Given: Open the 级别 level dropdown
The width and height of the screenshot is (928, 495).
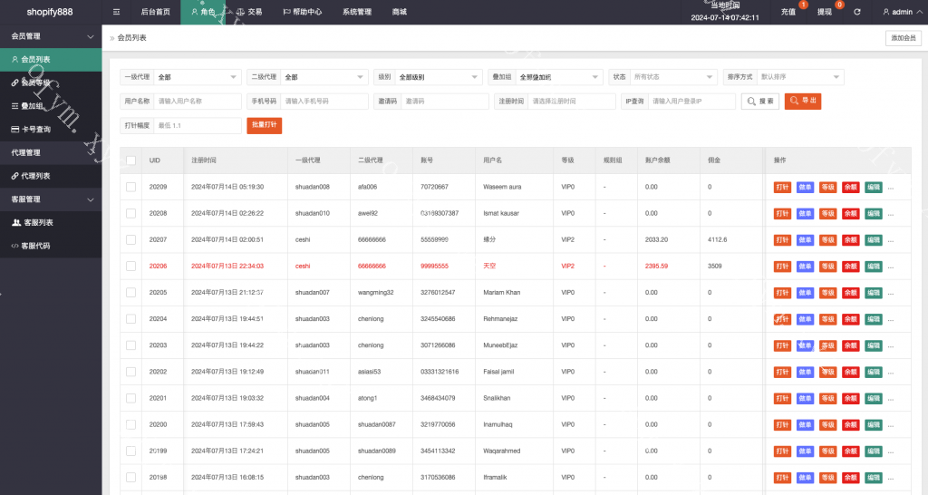Looking at the screenshot, I should point(438,77).
